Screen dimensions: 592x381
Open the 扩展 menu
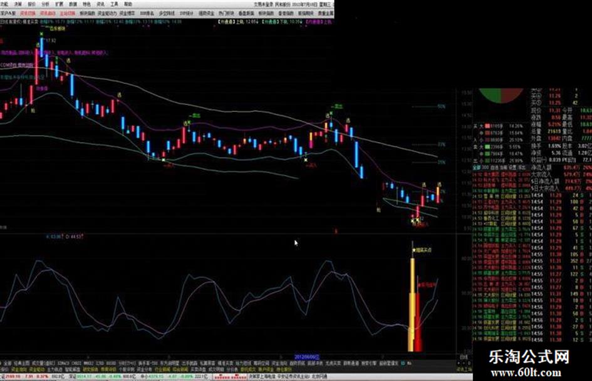point(59,4)
